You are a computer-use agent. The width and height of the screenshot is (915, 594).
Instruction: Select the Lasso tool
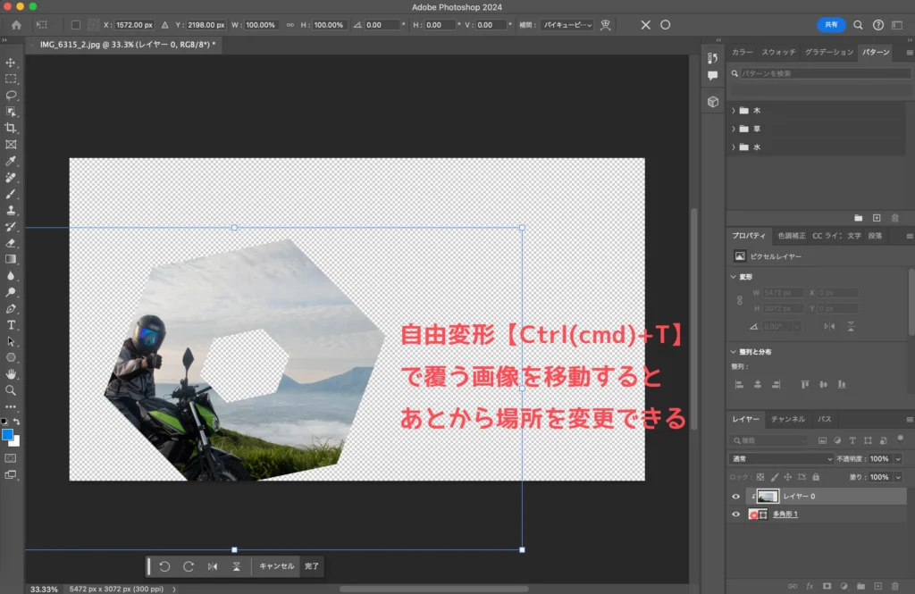pos(11,95)
